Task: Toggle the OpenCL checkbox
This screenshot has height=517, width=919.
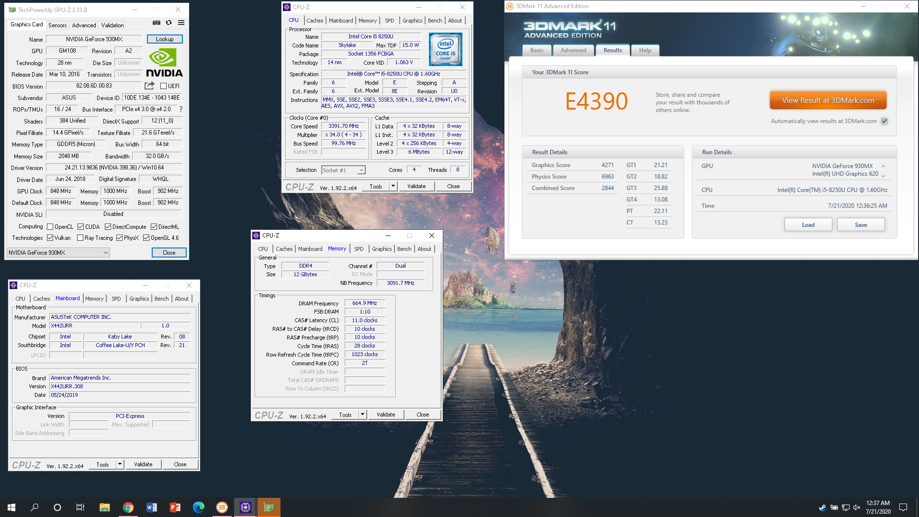Action: pos(50,227)
